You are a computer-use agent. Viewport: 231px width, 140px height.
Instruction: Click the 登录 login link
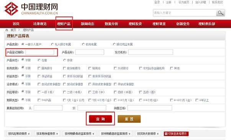click(157, 2)
